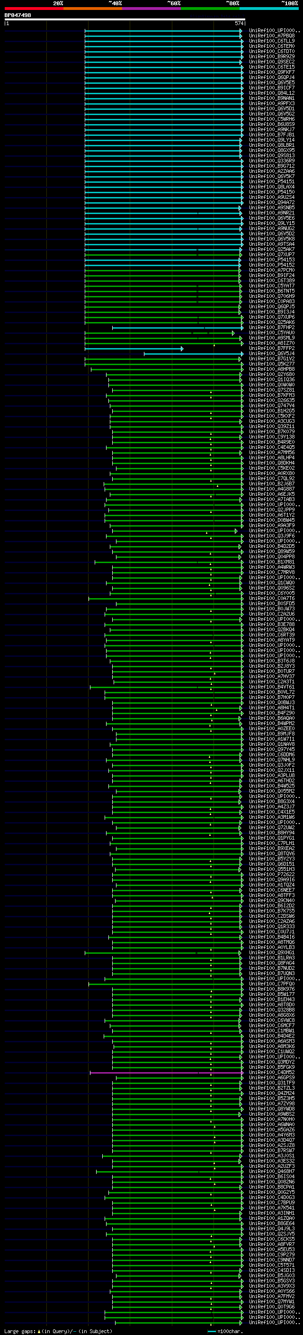Screen dimensions: 303x1335
Task: Select hit label UniRef100_B1XM81
Action: (x=271, y=562)
